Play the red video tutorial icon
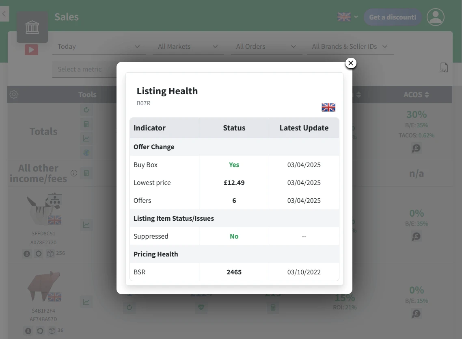This screenshot has width=462, height=339. pos(32,50)
